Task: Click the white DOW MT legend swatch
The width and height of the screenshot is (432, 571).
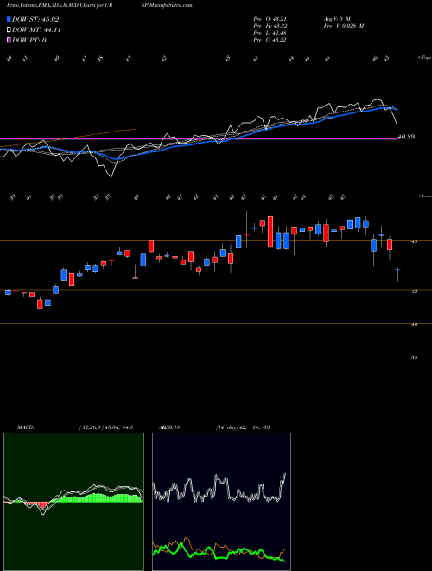Action: (x=10, y=30)
